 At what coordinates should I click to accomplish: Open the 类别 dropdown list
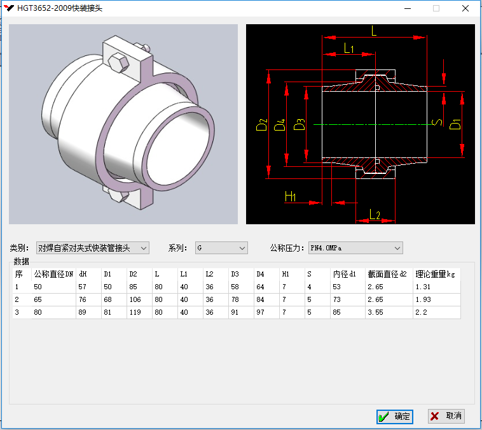coord(143,248)
